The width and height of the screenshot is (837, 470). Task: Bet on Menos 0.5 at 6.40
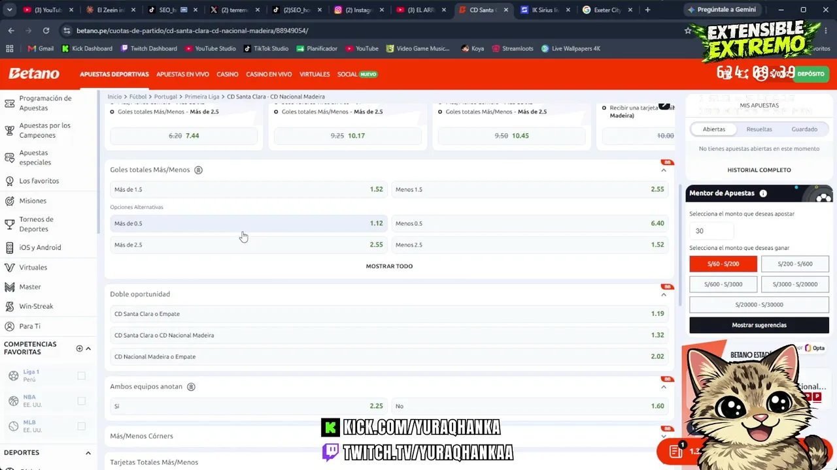point(530,223)
